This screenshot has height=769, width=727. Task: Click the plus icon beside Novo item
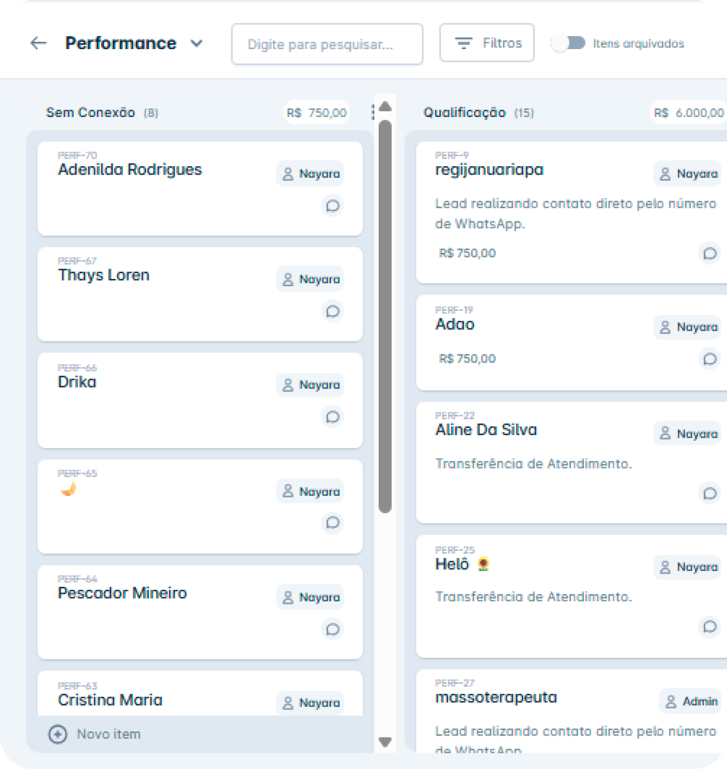pos(57,734)
